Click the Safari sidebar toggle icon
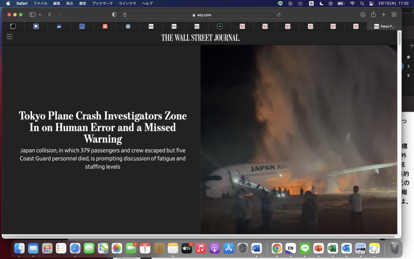414x259 pixels. pyautogui.click(x=32, y=15)
